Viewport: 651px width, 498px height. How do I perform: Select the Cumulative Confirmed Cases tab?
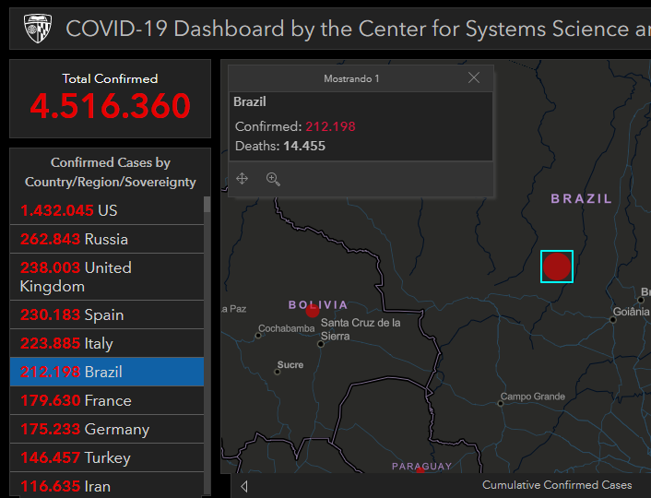point(557,485)
